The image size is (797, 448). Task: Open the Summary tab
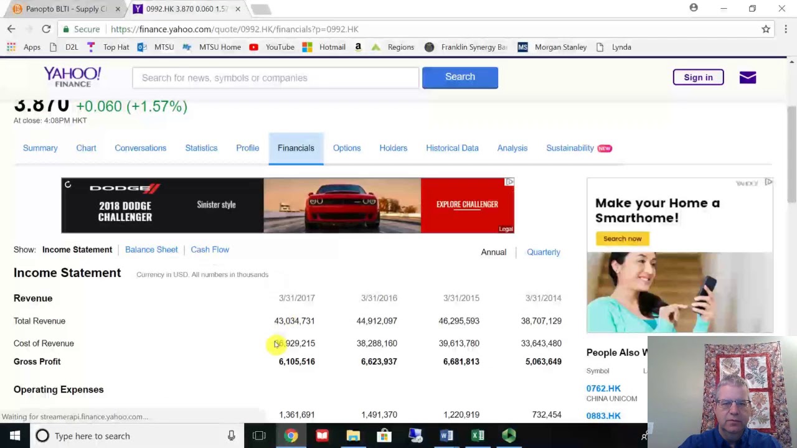tap(40, 148)
